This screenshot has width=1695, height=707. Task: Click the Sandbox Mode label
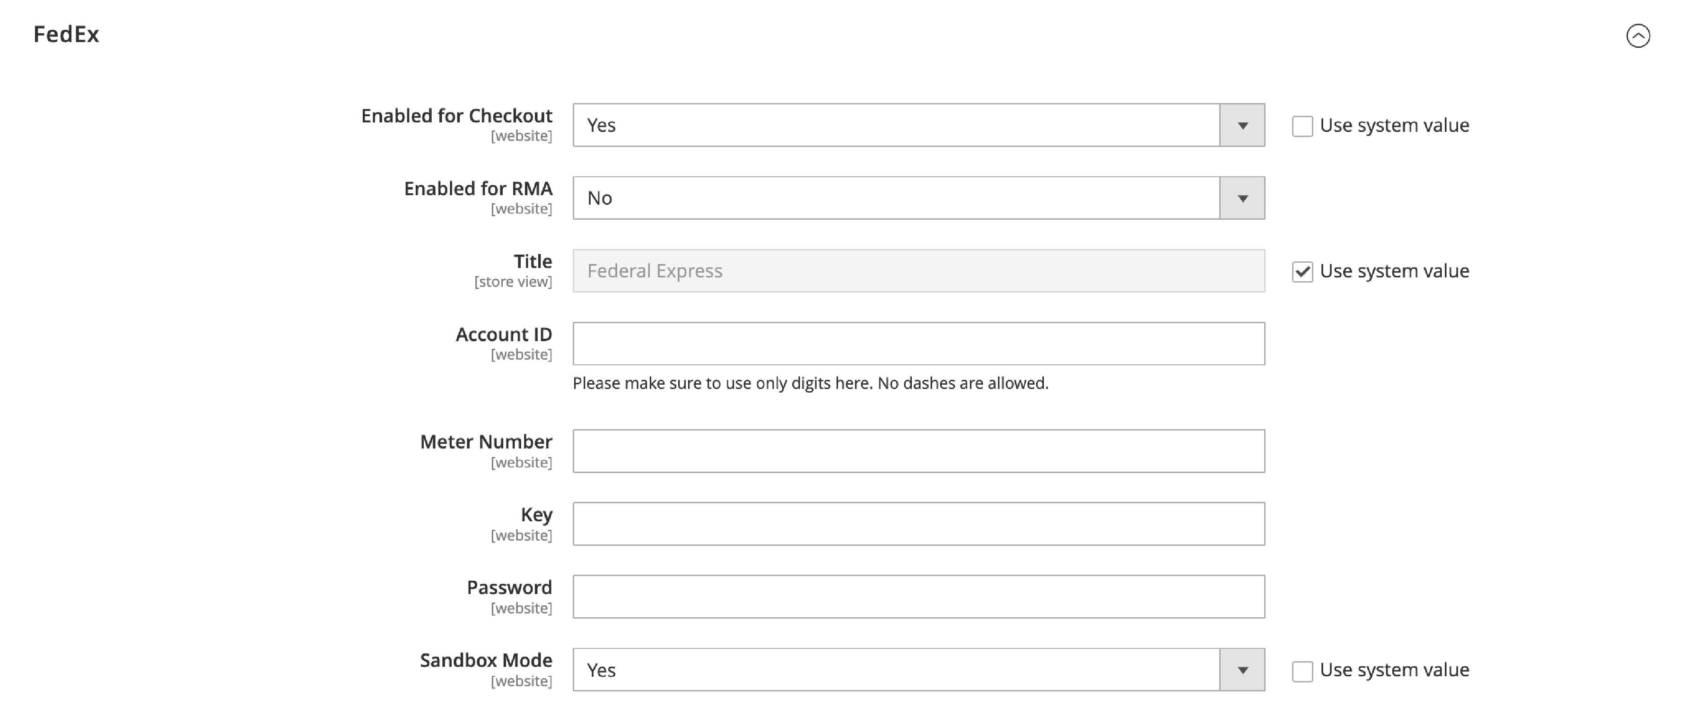pos(486,660)
